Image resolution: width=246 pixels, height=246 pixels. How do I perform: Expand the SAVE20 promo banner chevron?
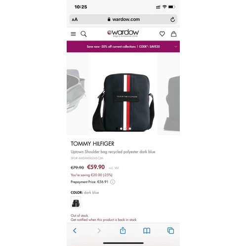[176, 46]
